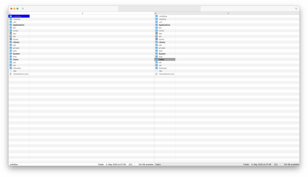Click the dev drive icon in left pane

point(11,34)
